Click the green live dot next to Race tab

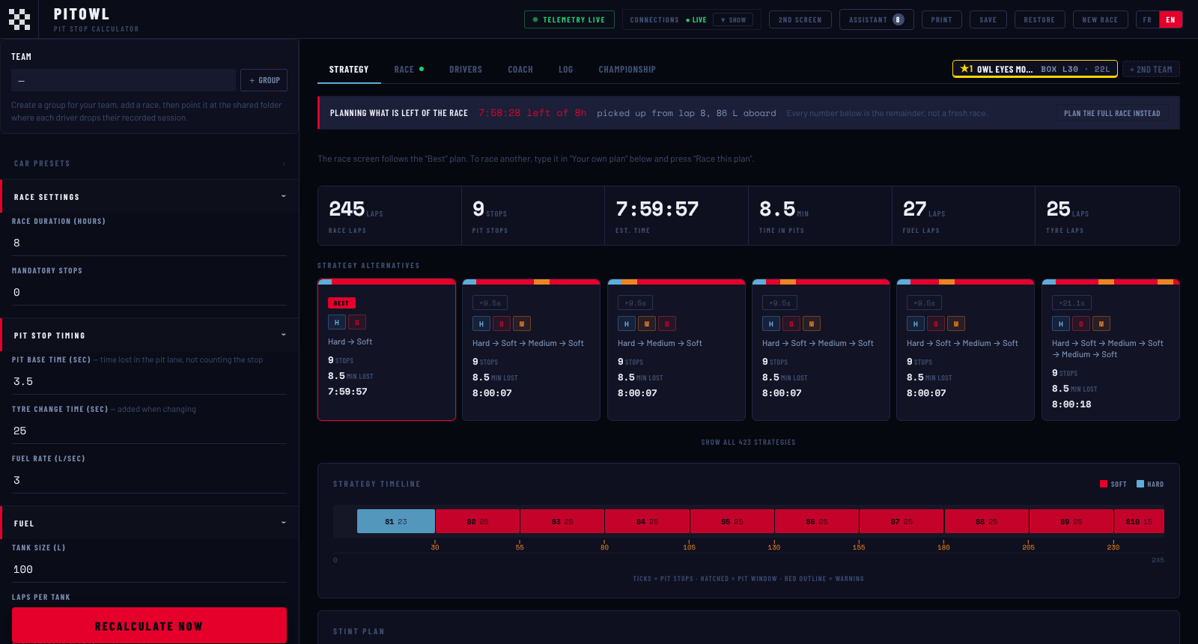tap(422, 69)
